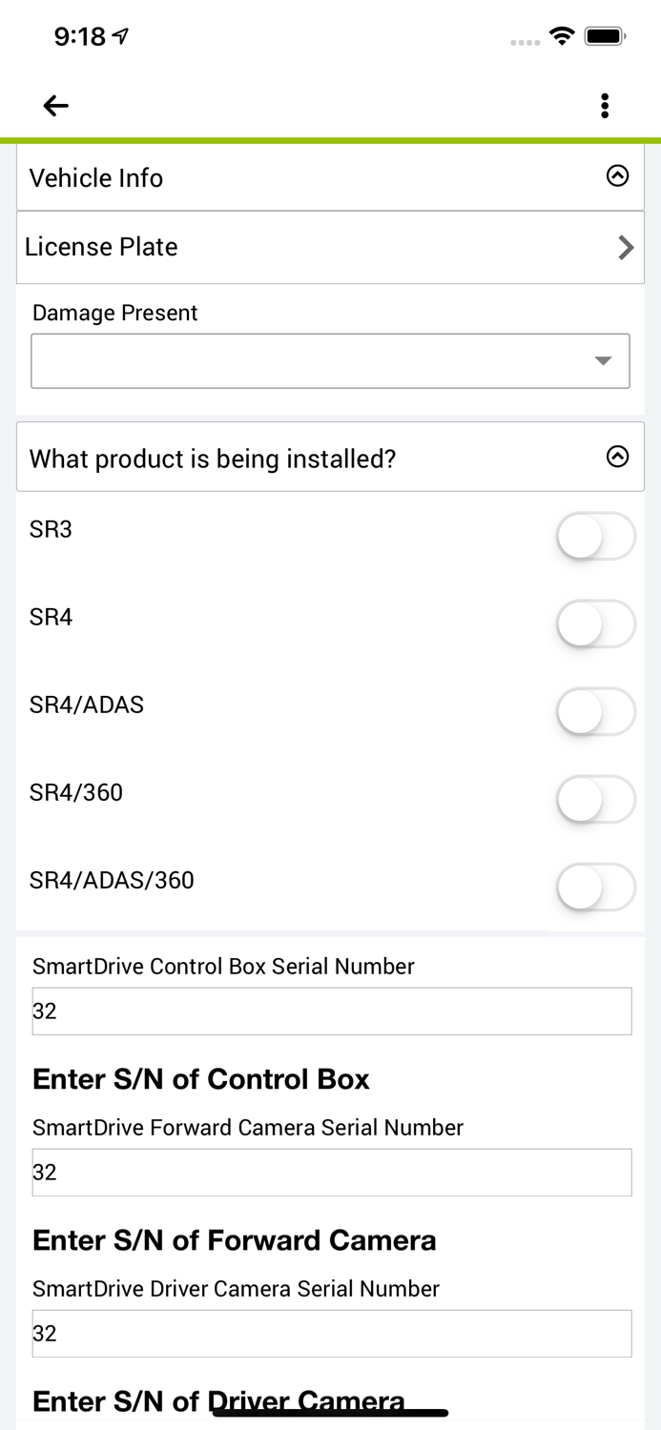Enable the SR4/360 switch

coord(595,800)
